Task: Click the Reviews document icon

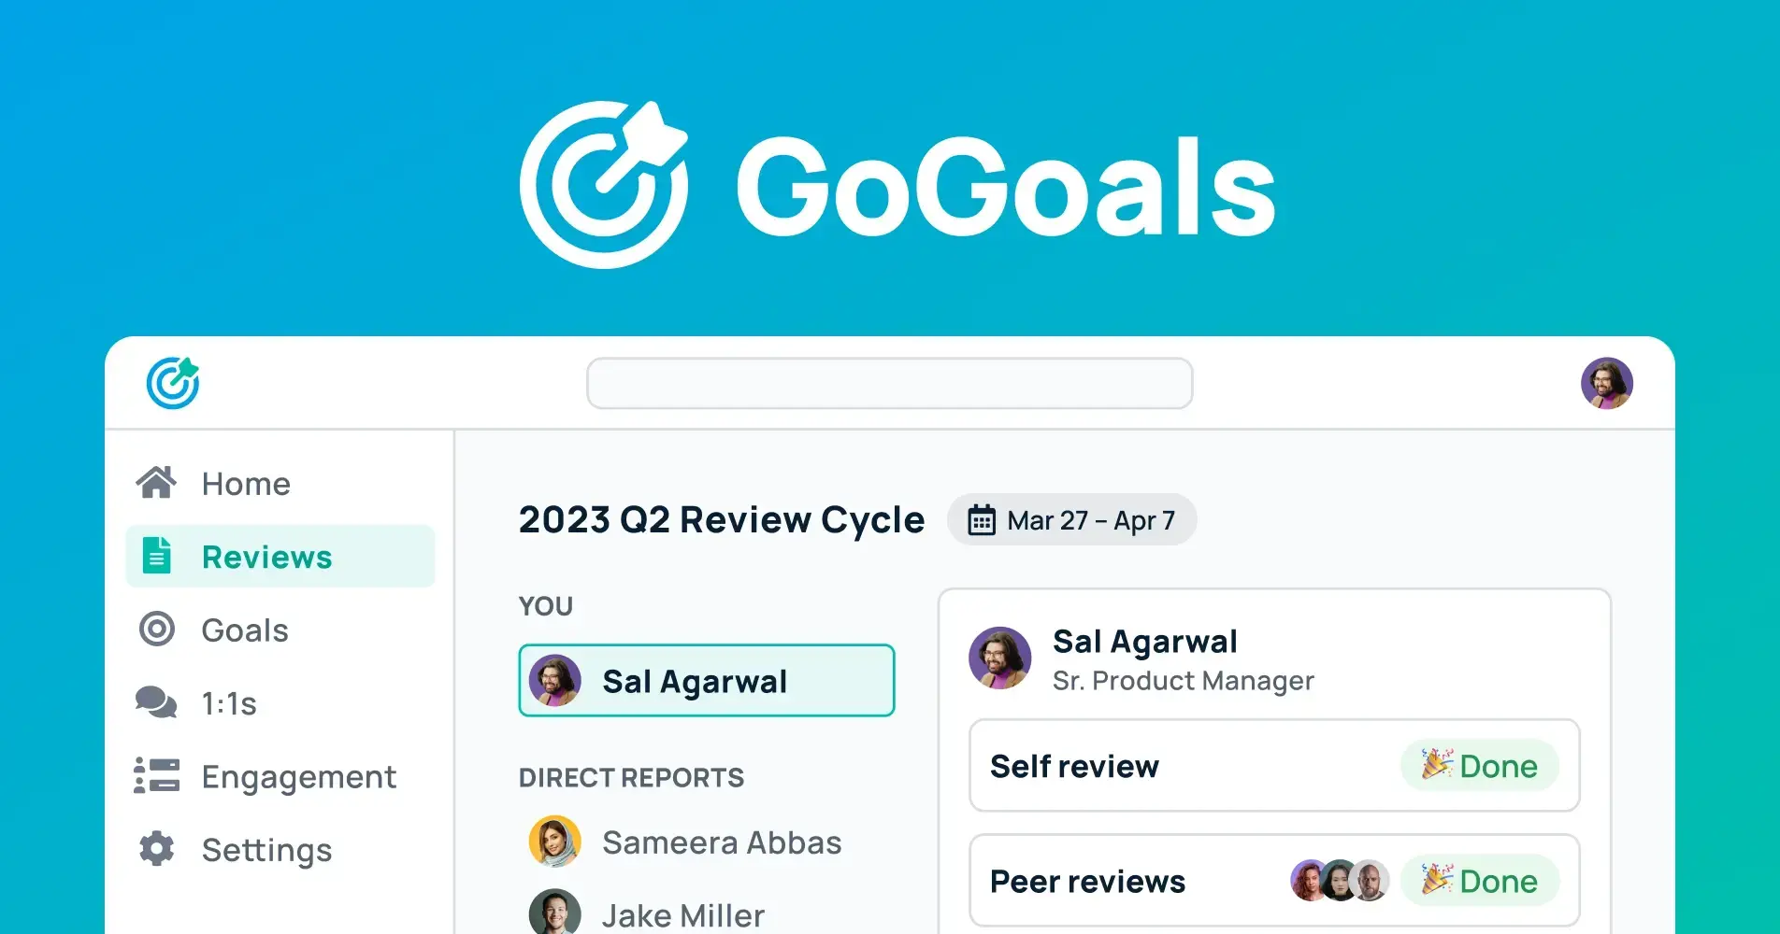Action: 156,556
